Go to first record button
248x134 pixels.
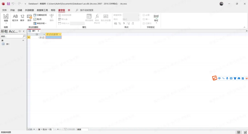pos(34,130)
